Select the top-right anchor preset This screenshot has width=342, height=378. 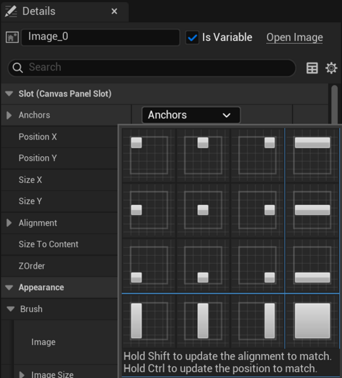(x=257, y=155)
